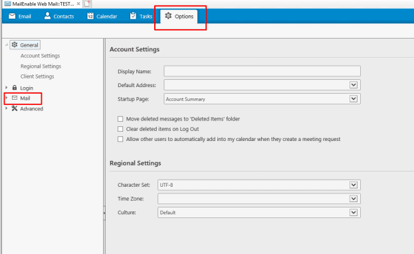Click the Advanced tools icon
Screen dimensions: 414x254
point(15,108)
